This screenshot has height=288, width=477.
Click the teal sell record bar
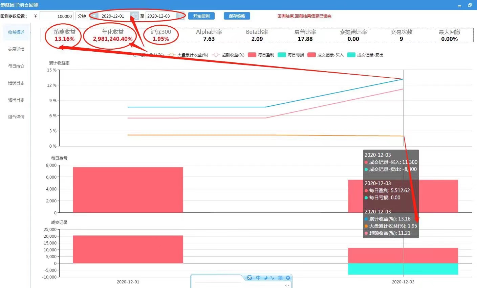tap(403, 269)
